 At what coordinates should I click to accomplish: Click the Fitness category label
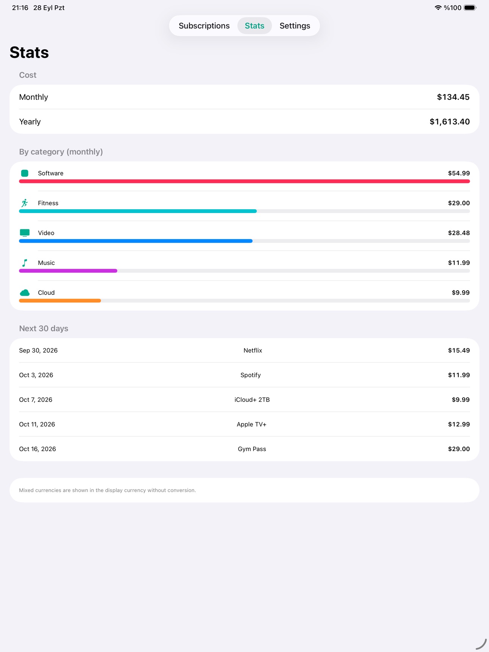[x=48, y=203]
